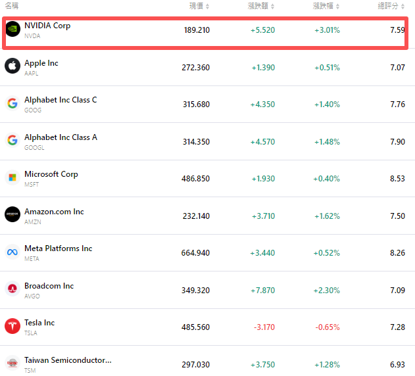Click the Apple logo icon

click(x=12, y=66)
